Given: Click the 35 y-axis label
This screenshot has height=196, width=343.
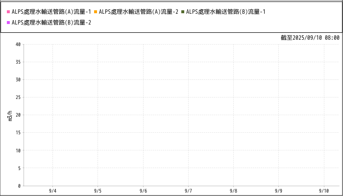Looking at the screenshot, I should tap(18, 62).
